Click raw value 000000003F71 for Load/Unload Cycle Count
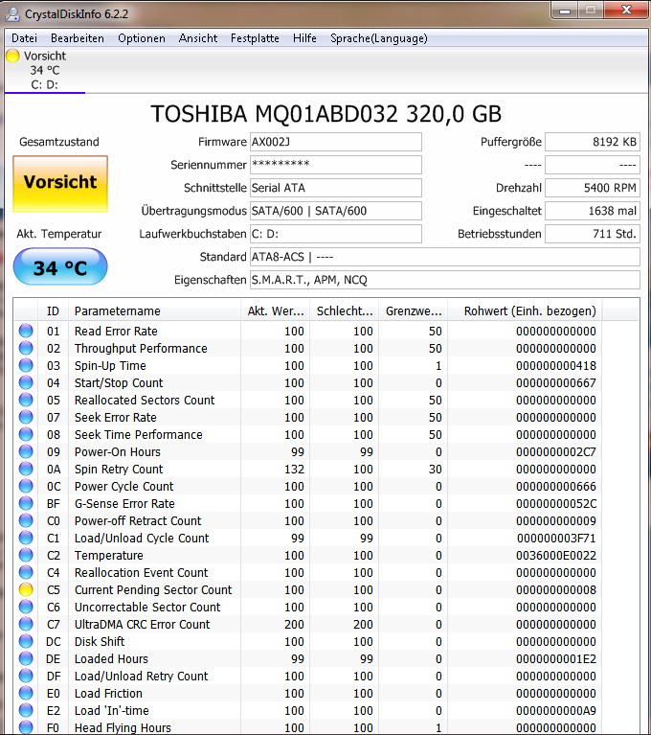Image resolution: width=651 pixels, height=735 pixels. click(x=556, y=539)
